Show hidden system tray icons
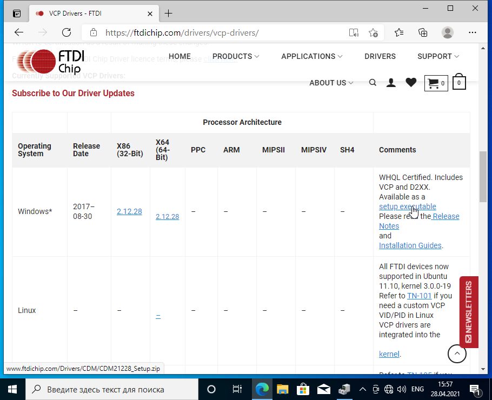The image size is (492, 400). point(362,389)
